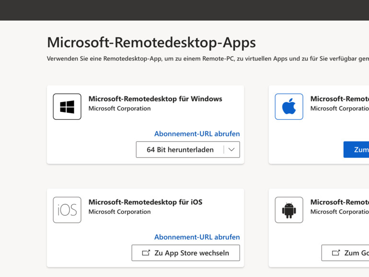Screen dimensions: 369x277
Task: Click the blue Zum button in Mac card
Action: tap(356, 150)
